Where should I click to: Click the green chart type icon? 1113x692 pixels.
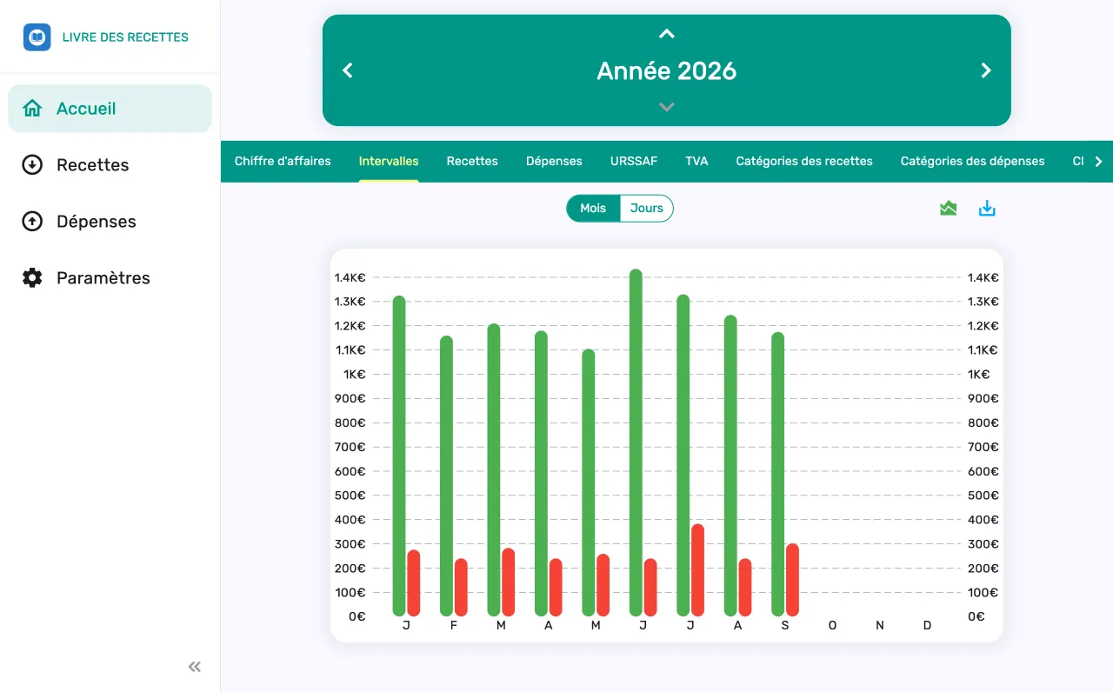point(949,209)
